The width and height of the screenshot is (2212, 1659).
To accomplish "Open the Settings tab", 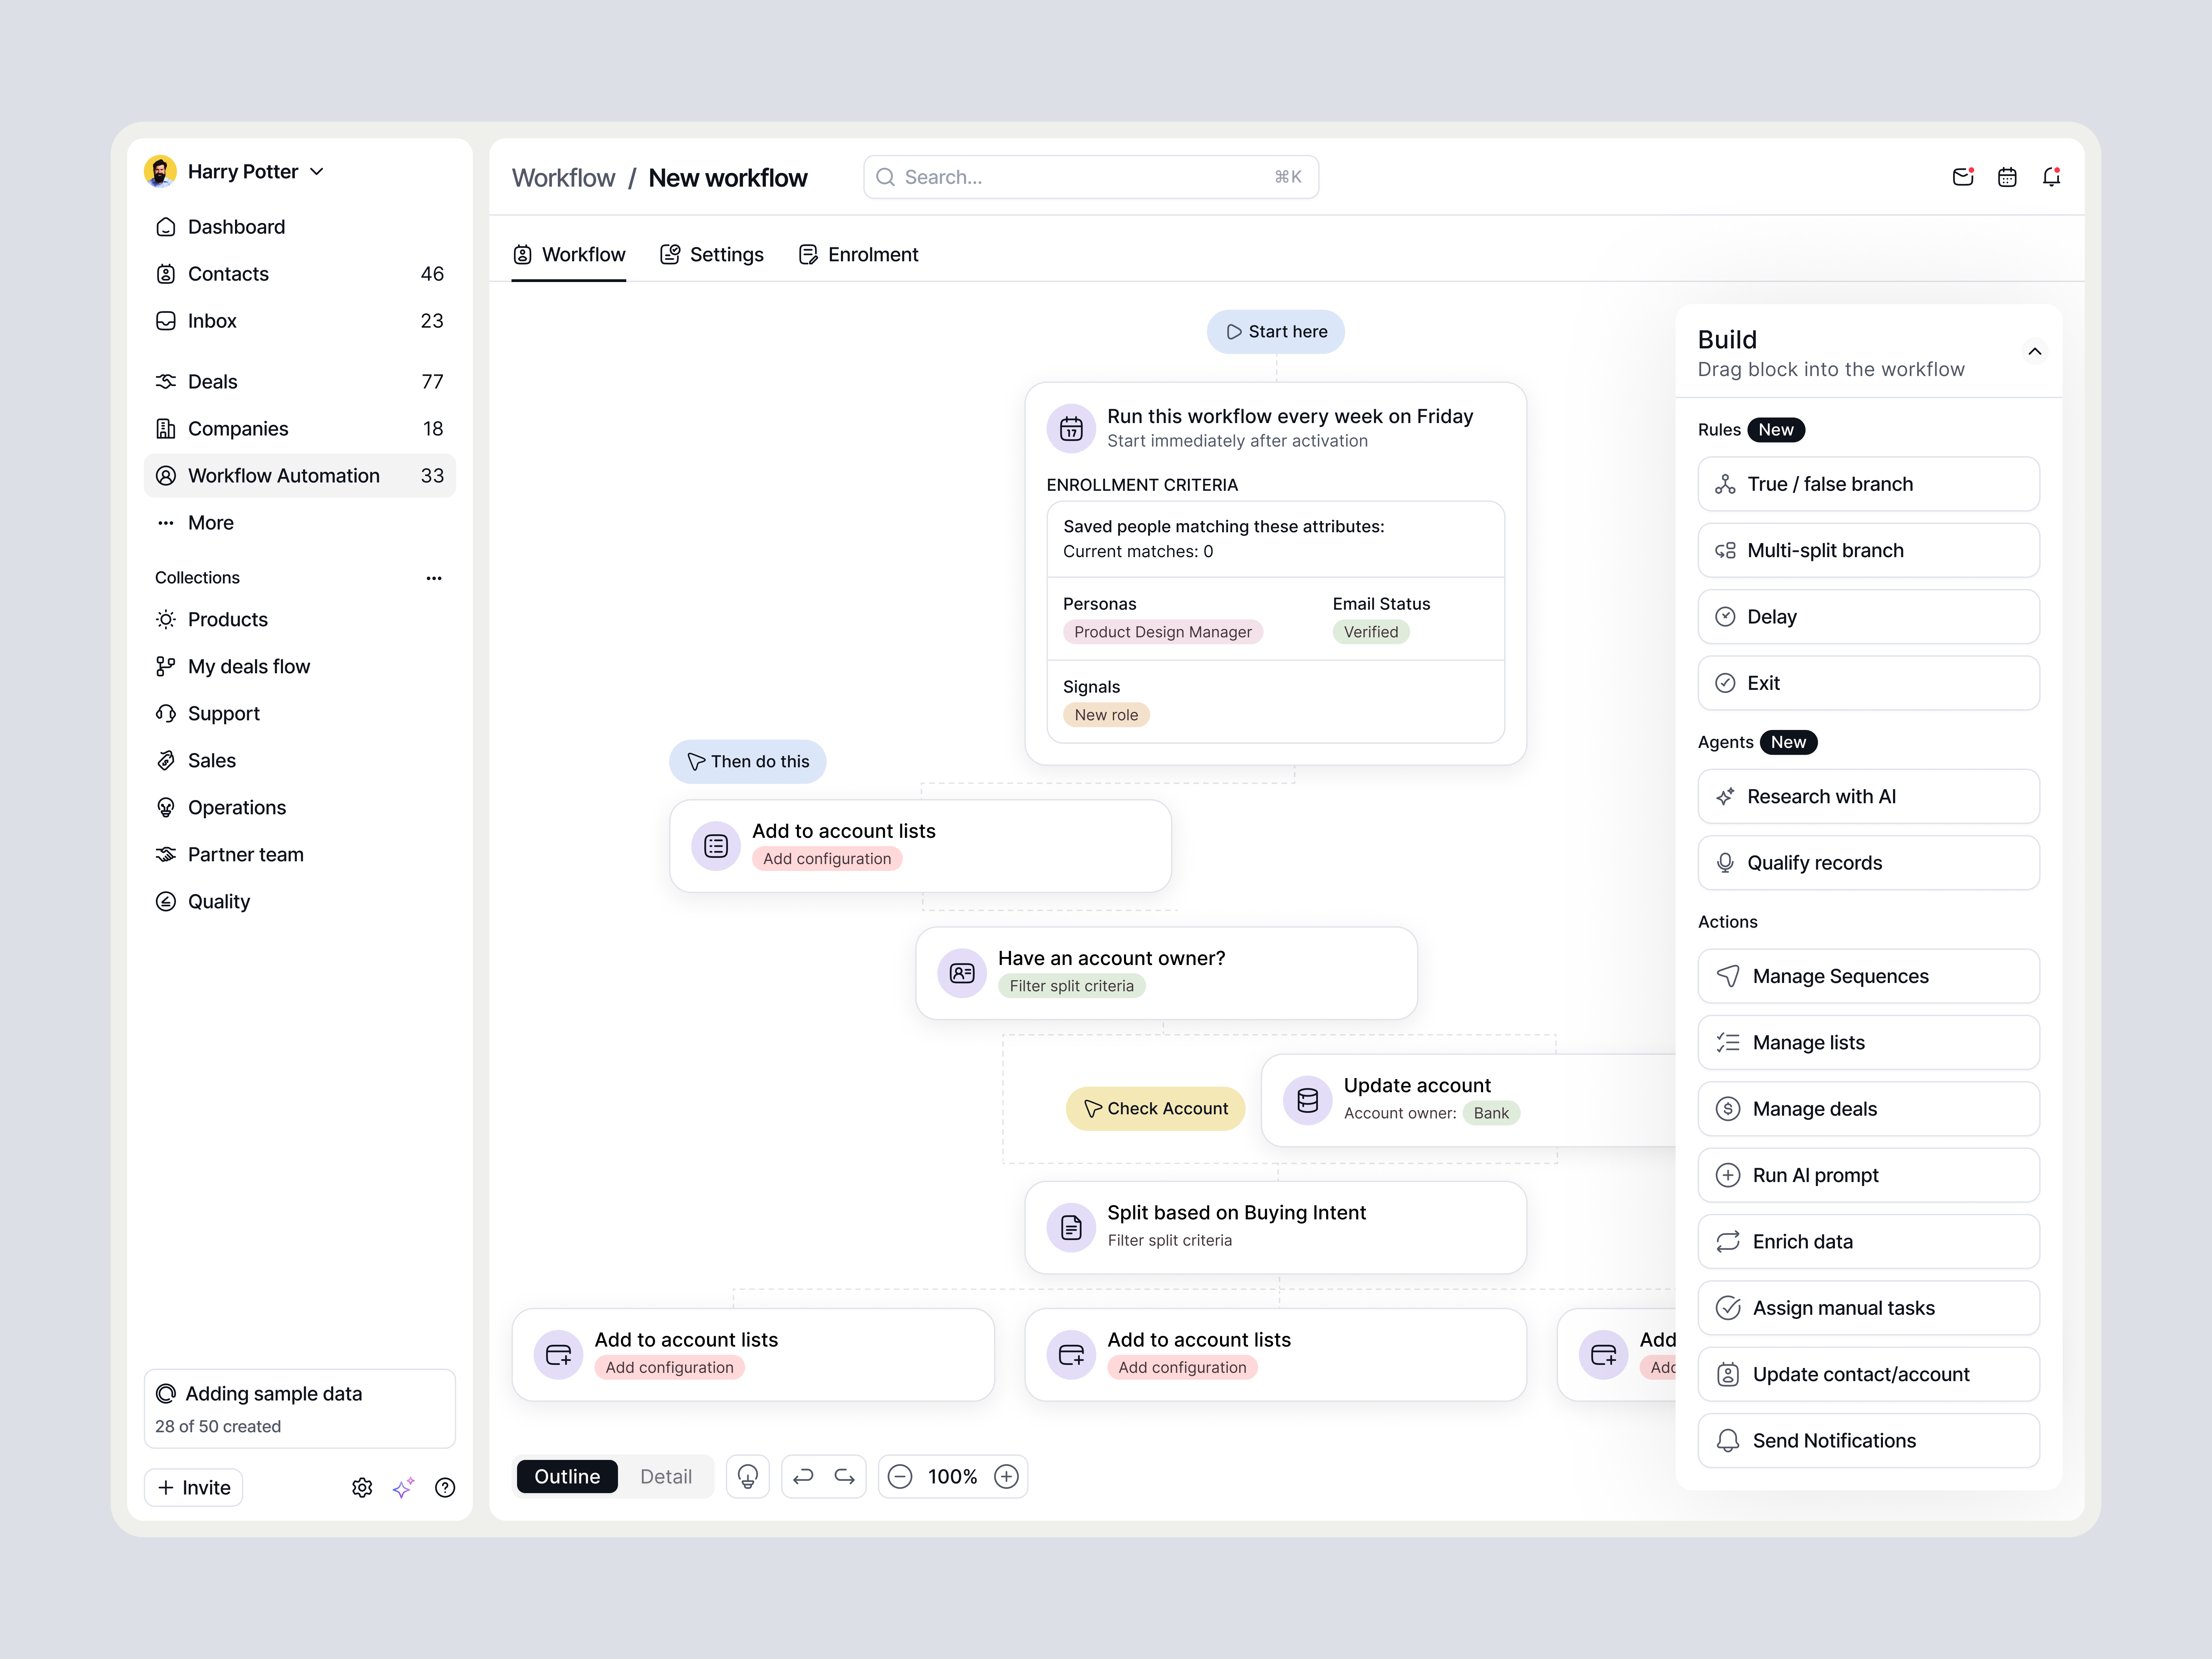I will point(712,255).
